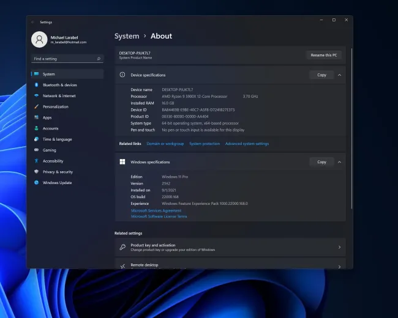This screenshot has height=318, width=398.
Task: Click the Device specifications info icon
Action: (122, 75)
